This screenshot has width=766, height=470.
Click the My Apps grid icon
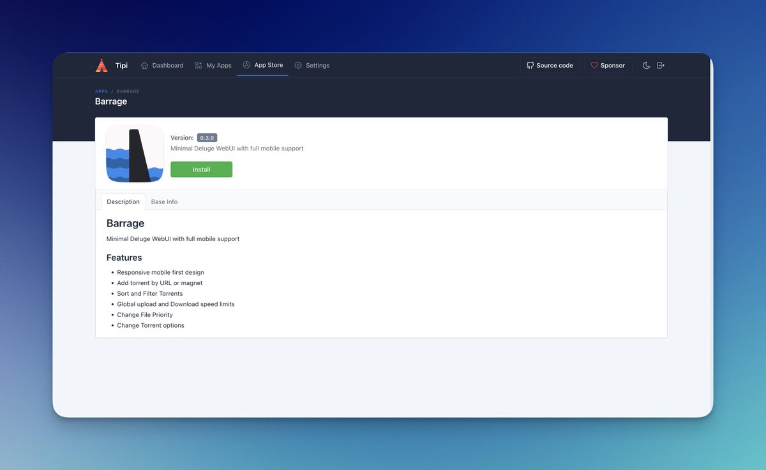pos(199,65)
